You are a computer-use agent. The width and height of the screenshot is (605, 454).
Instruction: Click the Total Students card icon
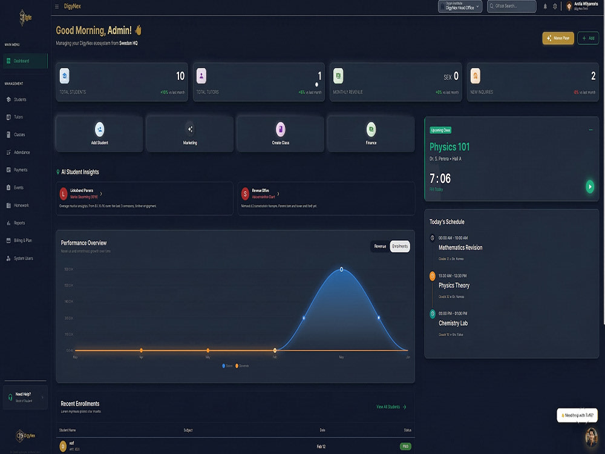point(65,76)
